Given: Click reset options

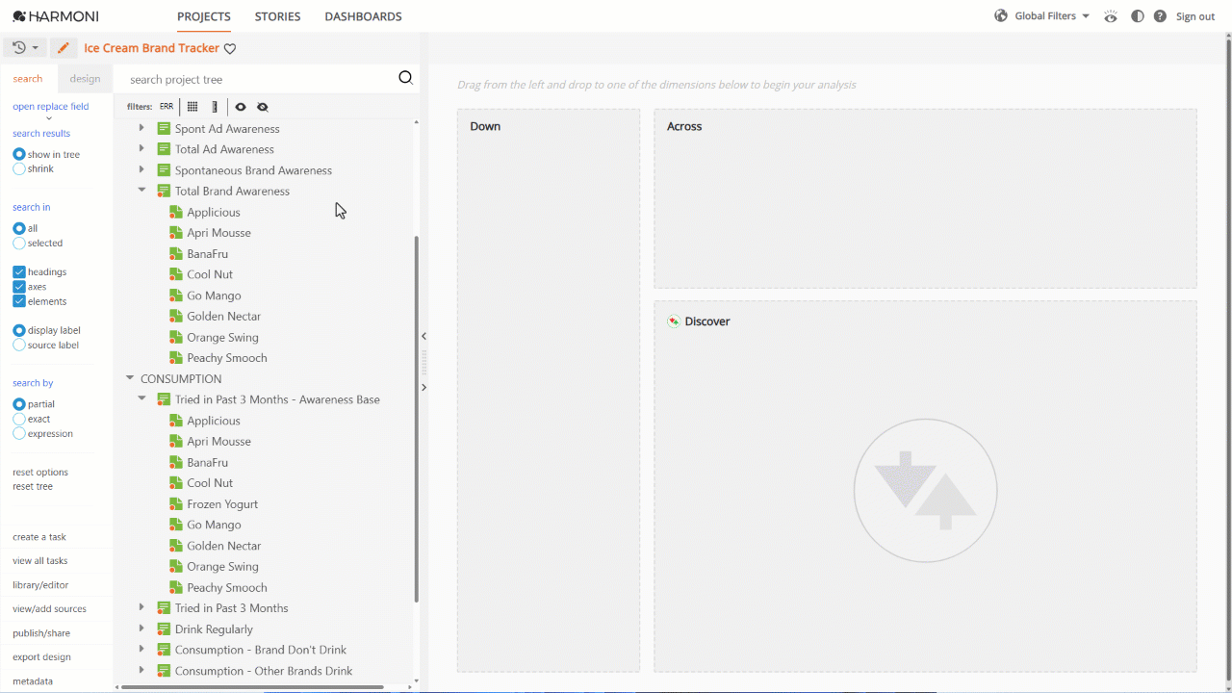Looking at the screenshot, I should (40, 472).
